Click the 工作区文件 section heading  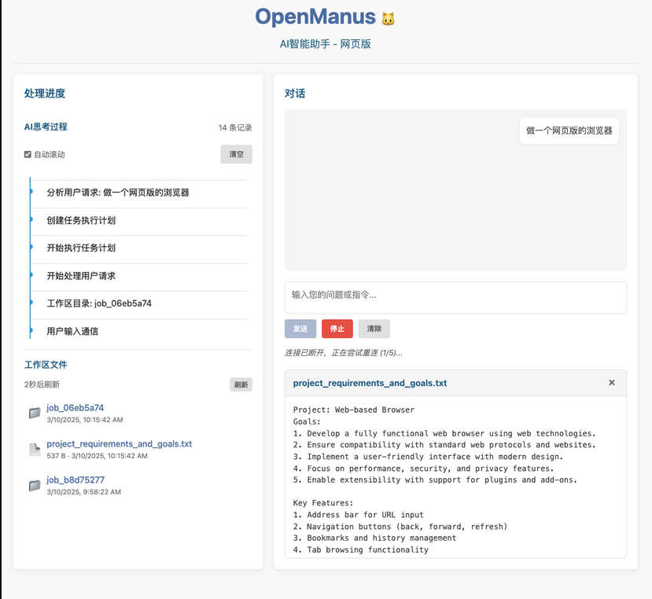46,365
